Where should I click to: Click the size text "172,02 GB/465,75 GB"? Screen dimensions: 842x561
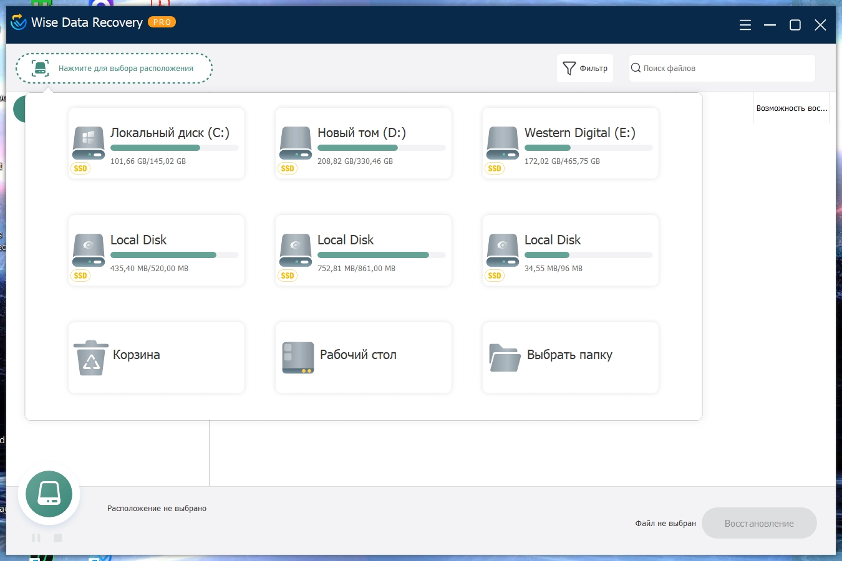[562, 161]
